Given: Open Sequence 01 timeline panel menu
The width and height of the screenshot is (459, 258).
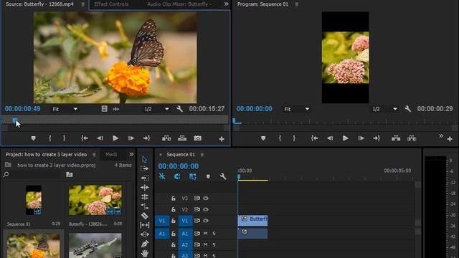Looking at the screenshot, I should tap(202, 155).
